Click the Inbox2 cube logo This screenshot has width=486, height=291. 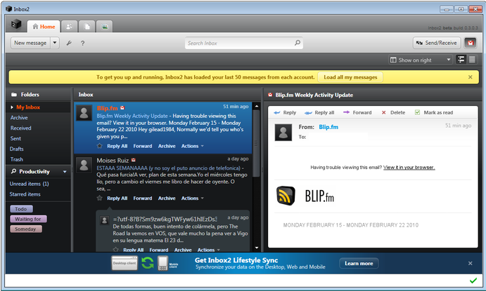pos(16,24)
